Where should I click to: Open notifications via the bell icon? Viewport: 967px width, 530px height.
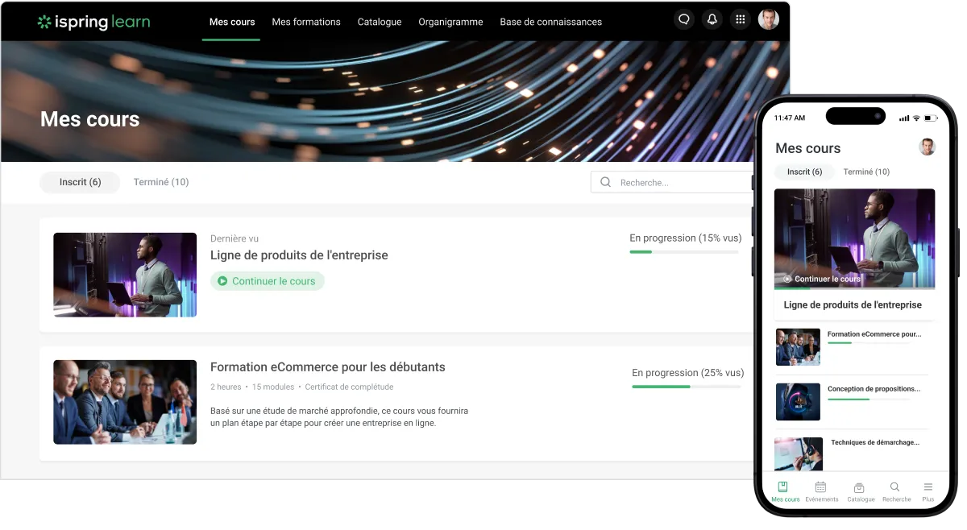click(x=712, y=19)
